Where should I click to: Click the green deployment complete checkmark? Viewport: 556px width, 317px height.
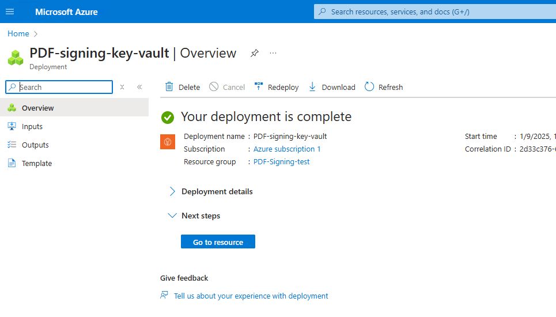pos(167,118)
